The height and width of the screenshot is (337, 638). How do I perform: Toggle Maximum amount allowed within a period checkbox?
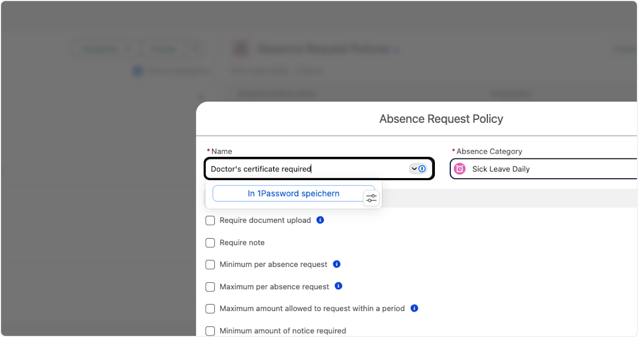click(x=211, y=309)
